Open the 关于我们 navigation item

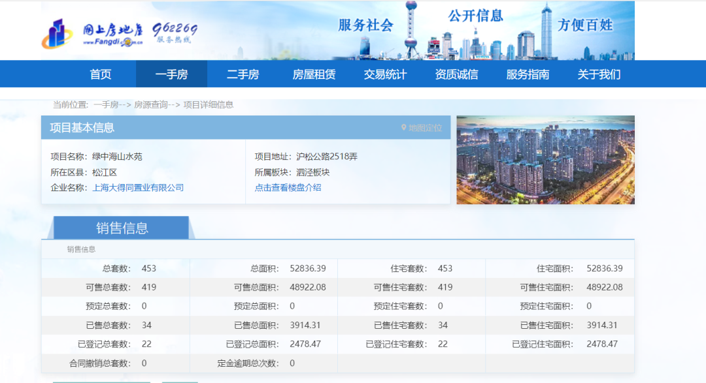click(599, 74)
